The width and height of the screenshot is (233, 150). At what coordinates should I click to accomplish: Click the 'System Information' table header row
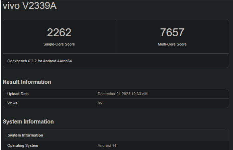116,135
